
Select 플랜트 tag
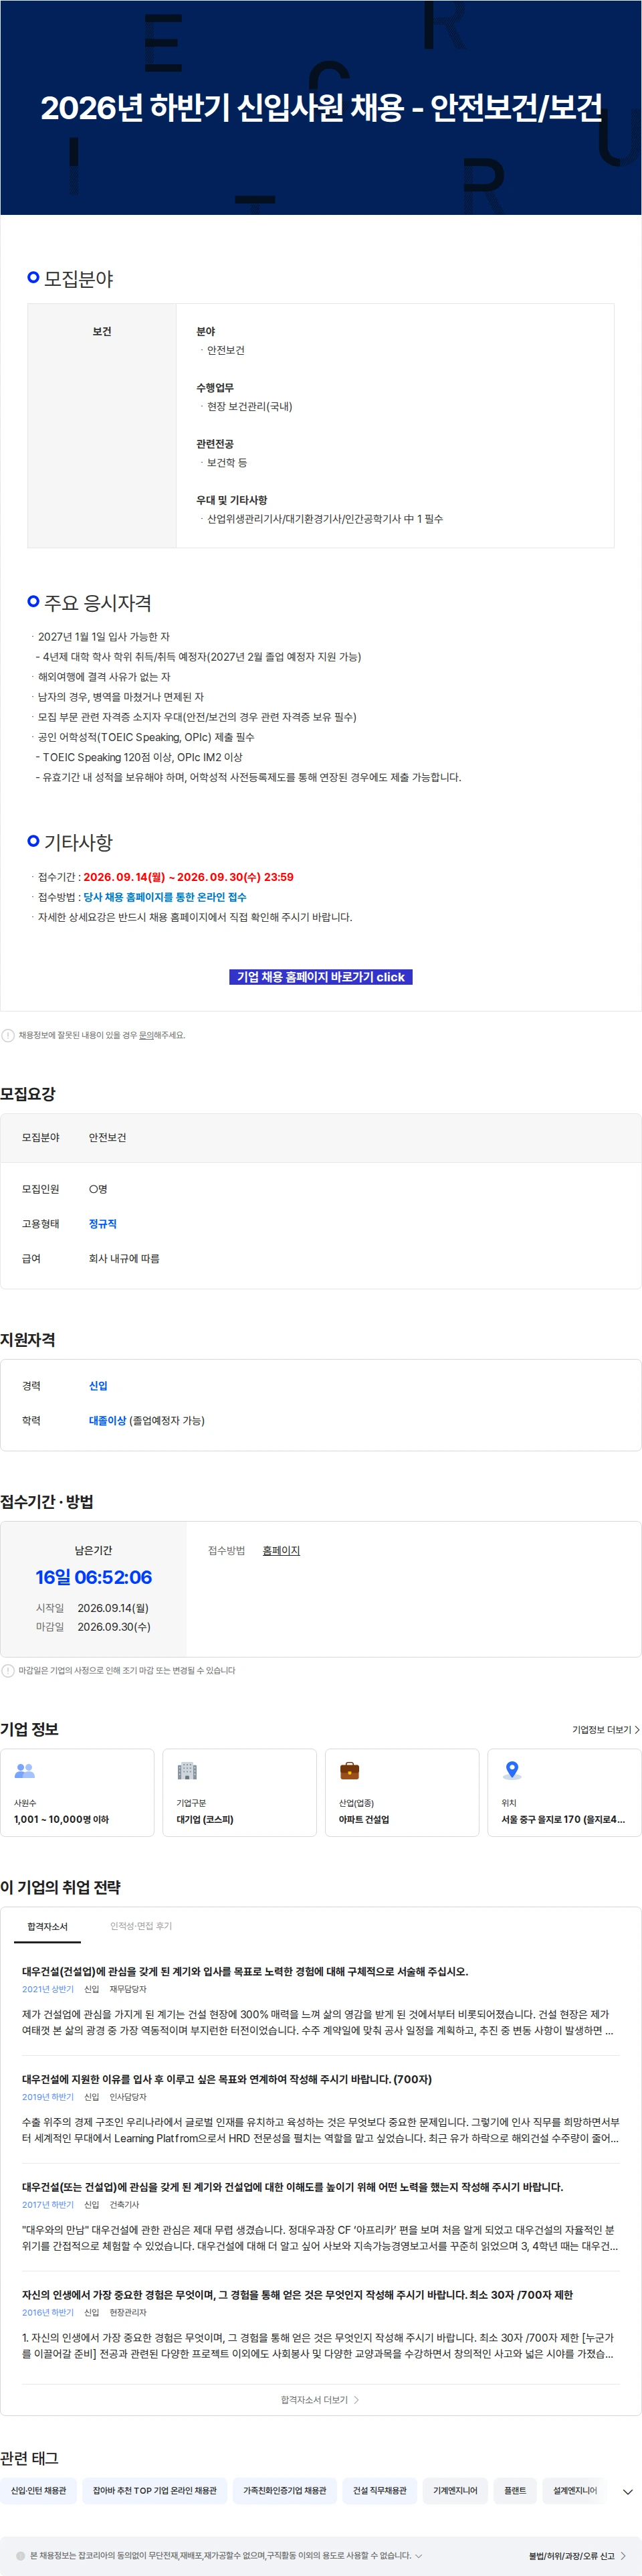click(515, 2490)
